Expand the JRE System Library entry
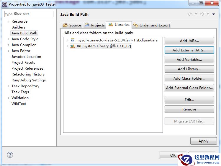Screen dimensions: 221x166 point(67,46)
